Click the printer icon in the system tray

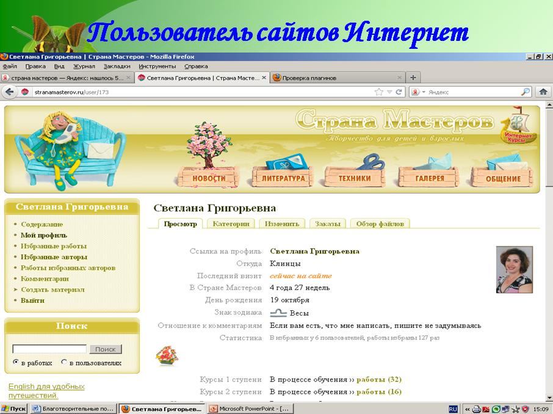(477, 409)
